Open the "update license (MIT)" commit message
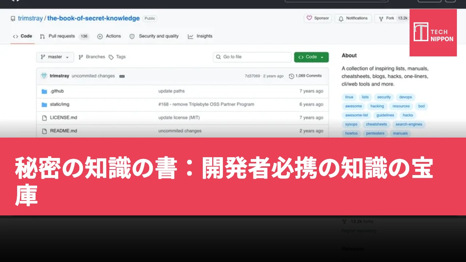The width and height of the screenshot is (466, 262). click(179, 118)
